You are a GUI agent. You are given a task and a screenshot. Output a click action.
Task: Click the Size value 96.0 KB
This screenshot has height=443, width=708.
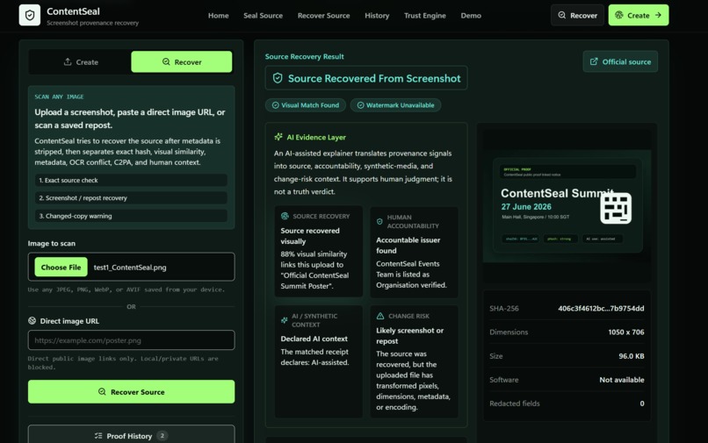click(x=632, y=356)
